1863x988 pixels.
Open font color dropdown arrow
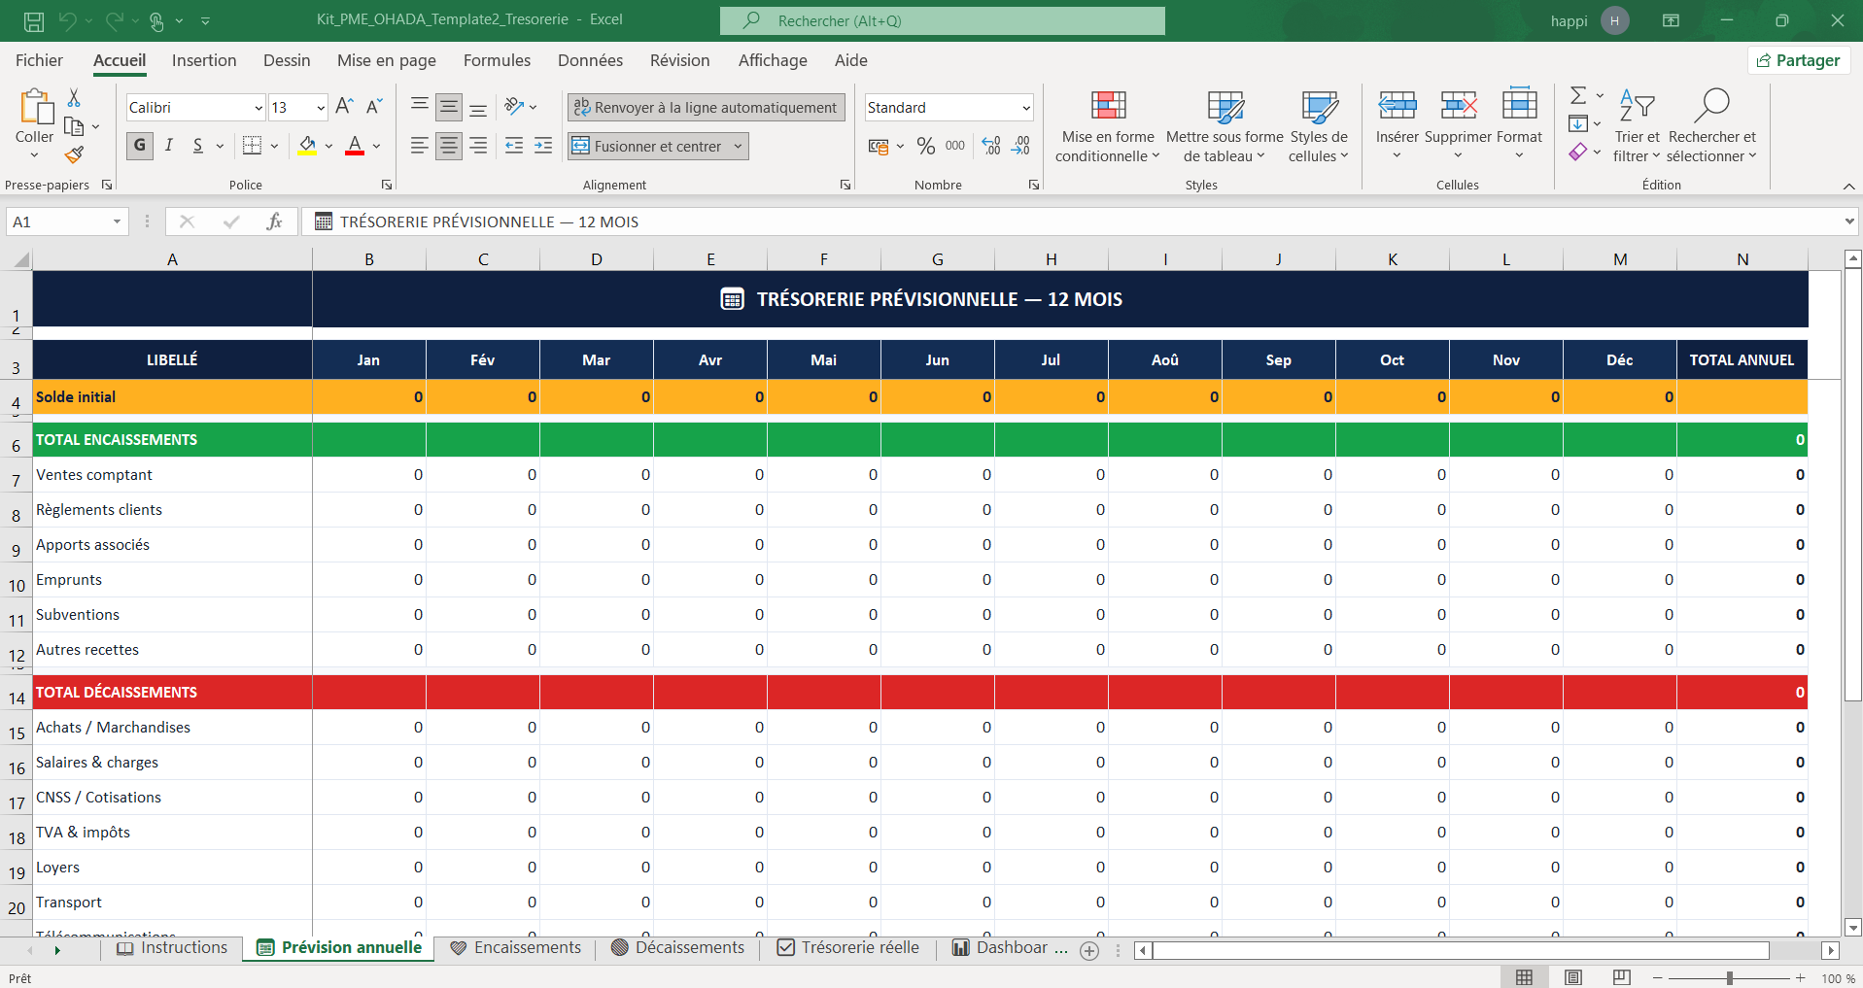click(x=377, y=146)
